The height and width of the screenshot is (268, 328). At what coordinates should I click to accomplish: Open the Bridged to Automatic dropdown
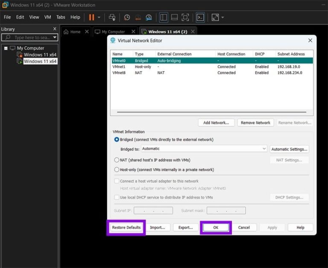pyautogui.click(x=204, y=149)
